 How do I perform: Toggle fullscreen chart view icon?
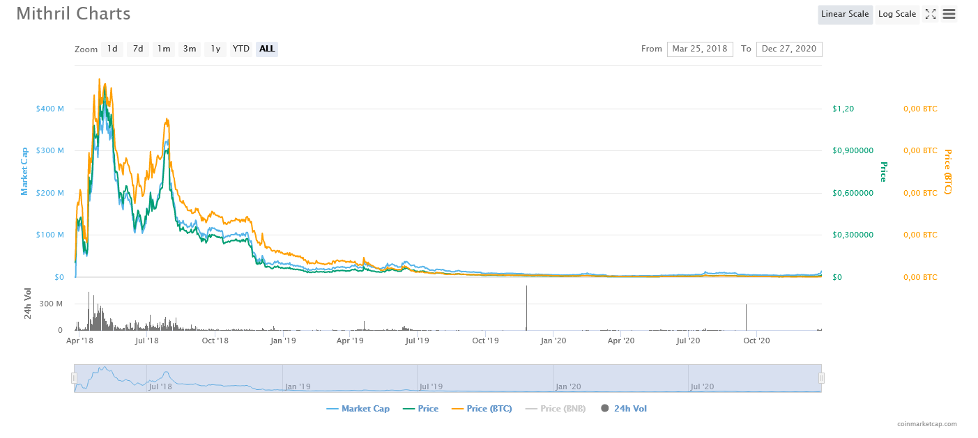point(930,14)
